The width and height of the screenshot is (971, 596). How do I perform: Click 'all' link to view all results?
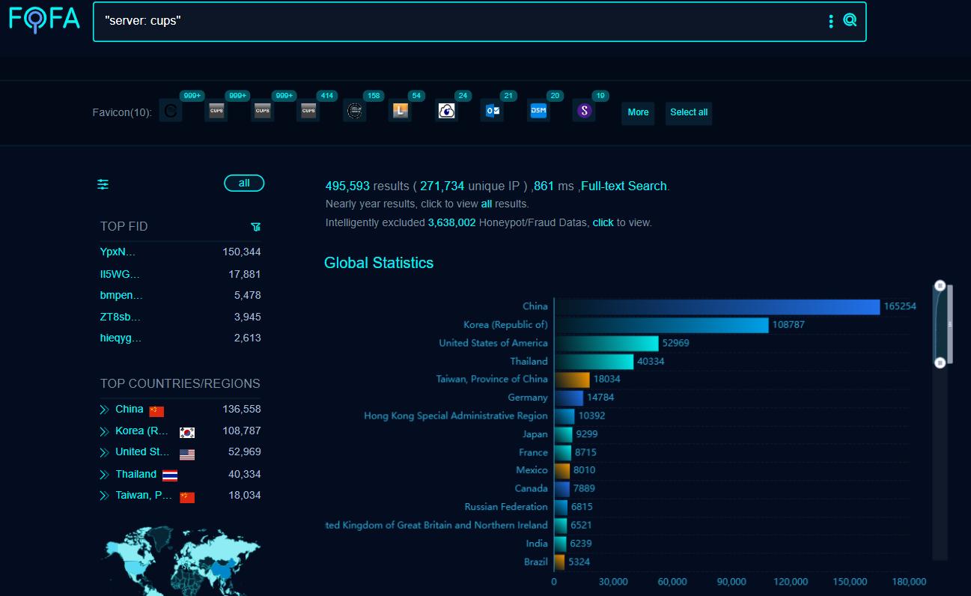(487, 204)
